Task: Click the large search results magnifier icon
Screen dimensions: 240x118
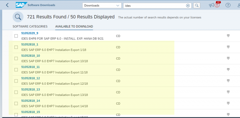Action: click(18, 17)
